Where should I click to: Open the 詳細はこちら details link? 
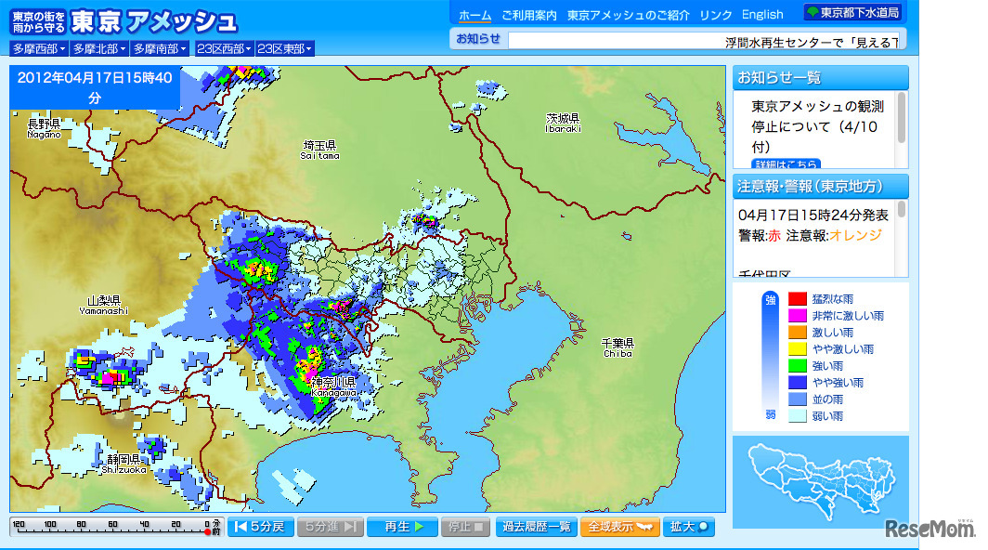tap(786, 164)
